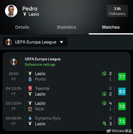Screen dimensions: 133x134
Task: Expand the UEFA Europa League dropdown arrow
Action: (x=61, y=42)
